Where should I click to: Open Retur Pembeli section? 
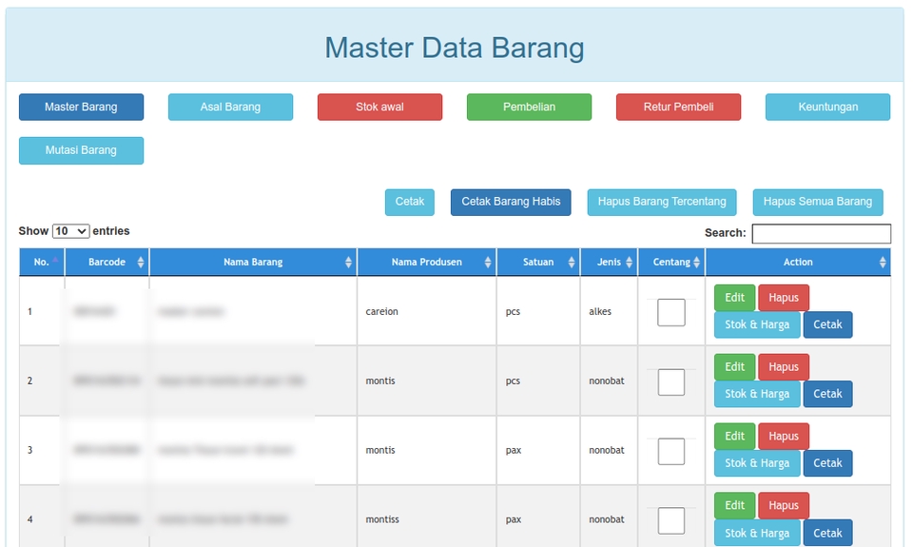[x=678, y=107]
